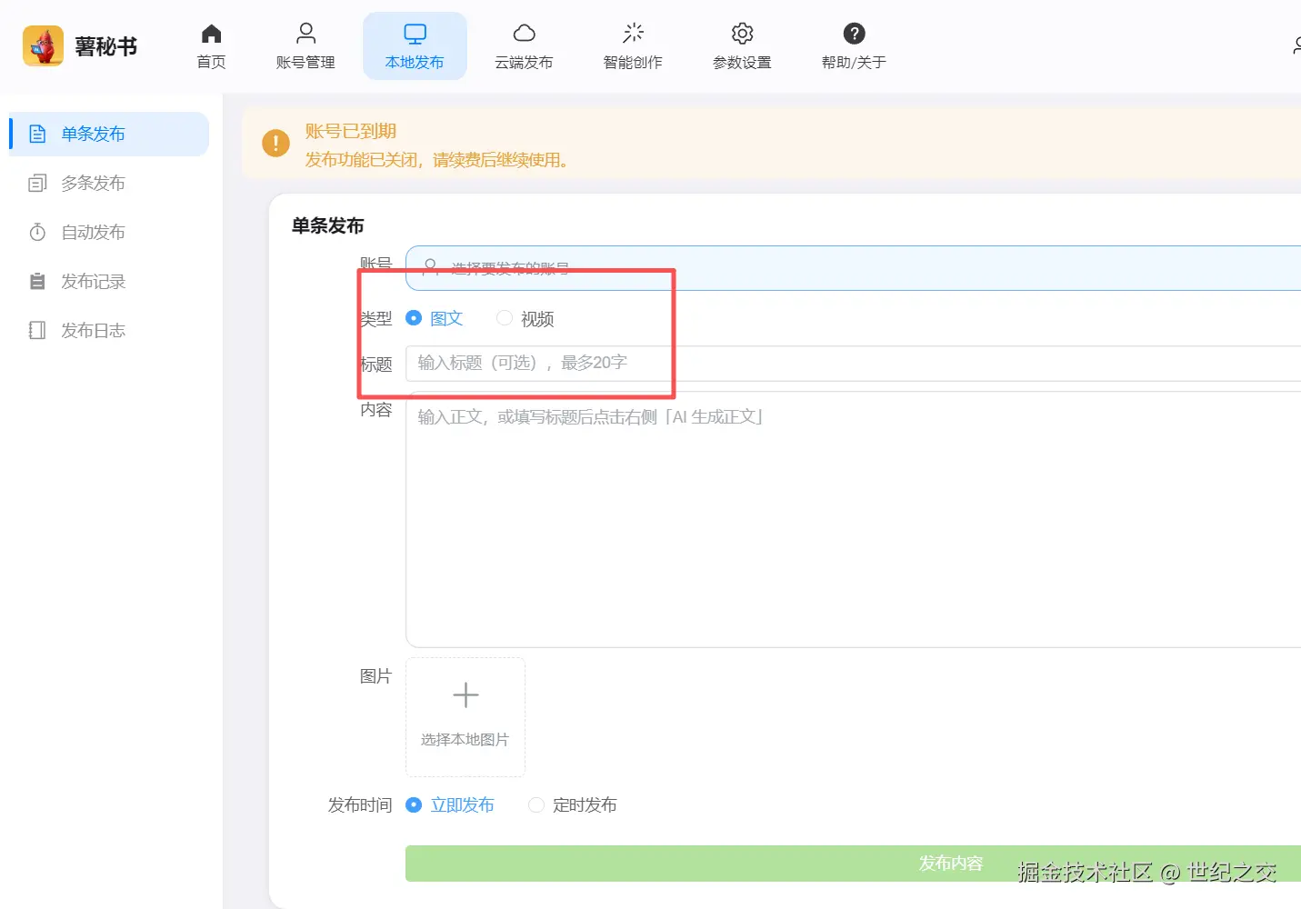Viewport: 1301px width, 909px height.
Task: Switch to 云端发布 cloud publishing
Action: (x=524, y=44)
